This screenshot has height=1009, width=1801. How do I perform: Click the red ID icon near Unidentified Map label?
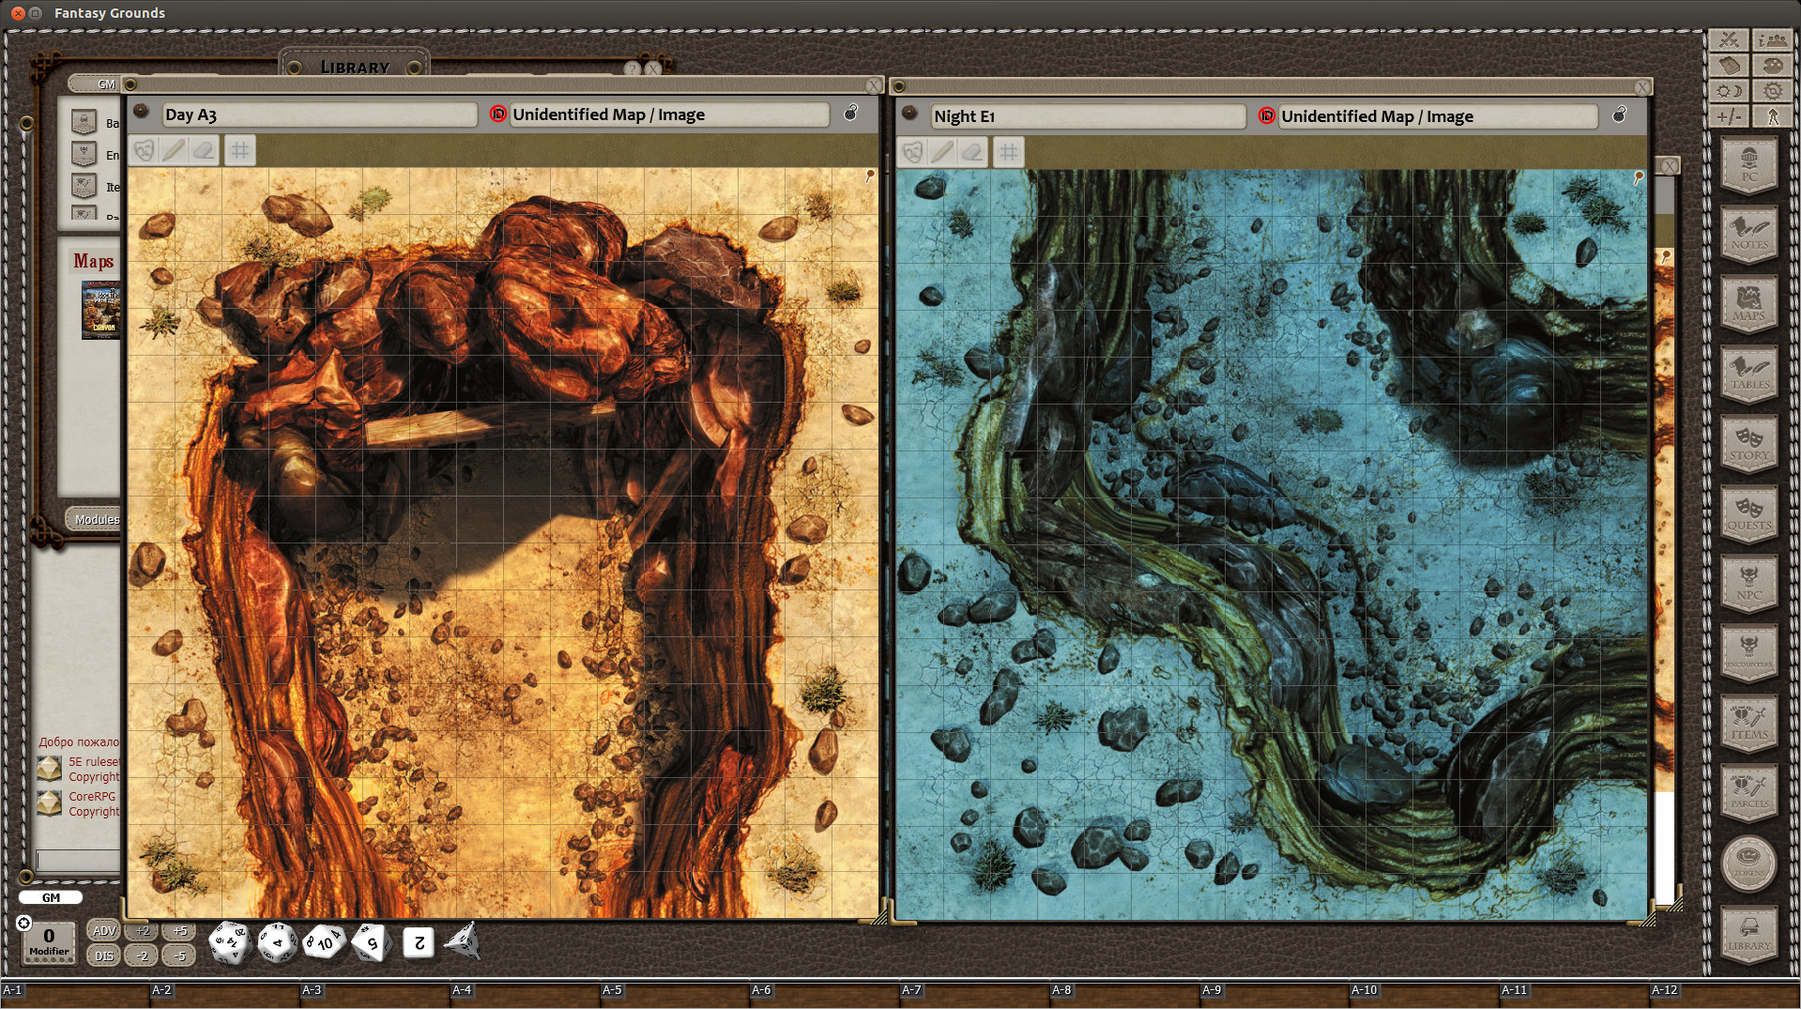(x=496, y=115)
